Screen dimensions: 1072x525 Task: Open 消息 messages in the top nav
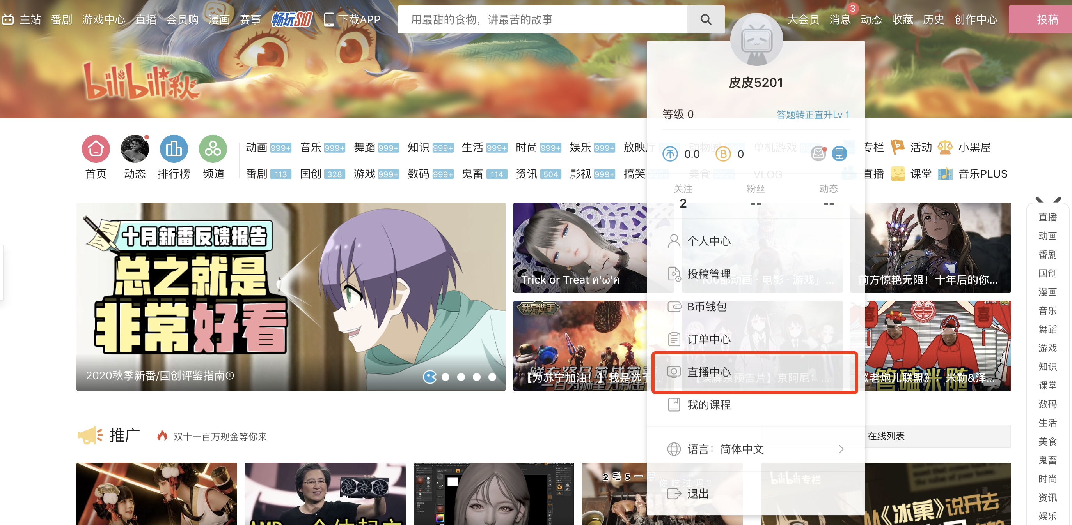coord(840,19)
